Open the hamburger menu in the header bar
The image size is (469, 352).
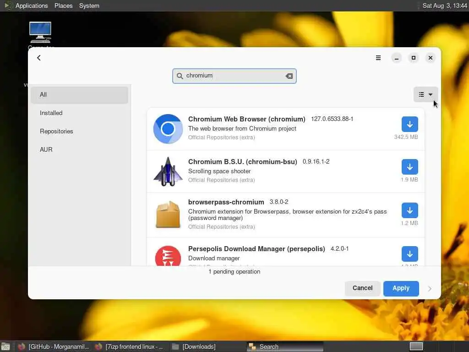click(378, 58)
